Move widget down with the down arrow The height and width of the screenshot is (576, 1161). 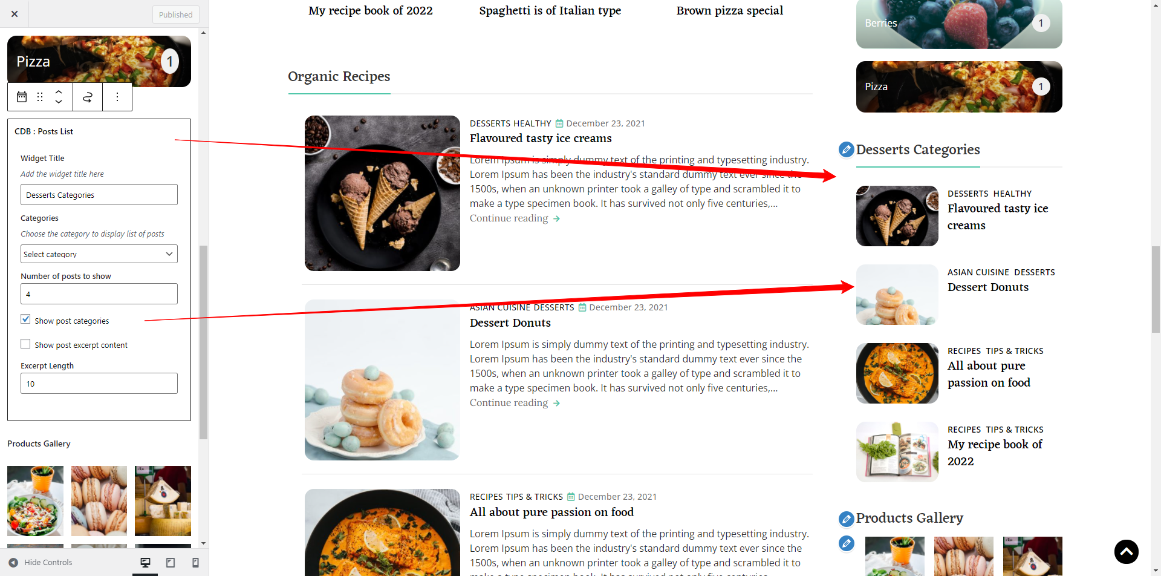pyautogui.click(x=59, y=102)
